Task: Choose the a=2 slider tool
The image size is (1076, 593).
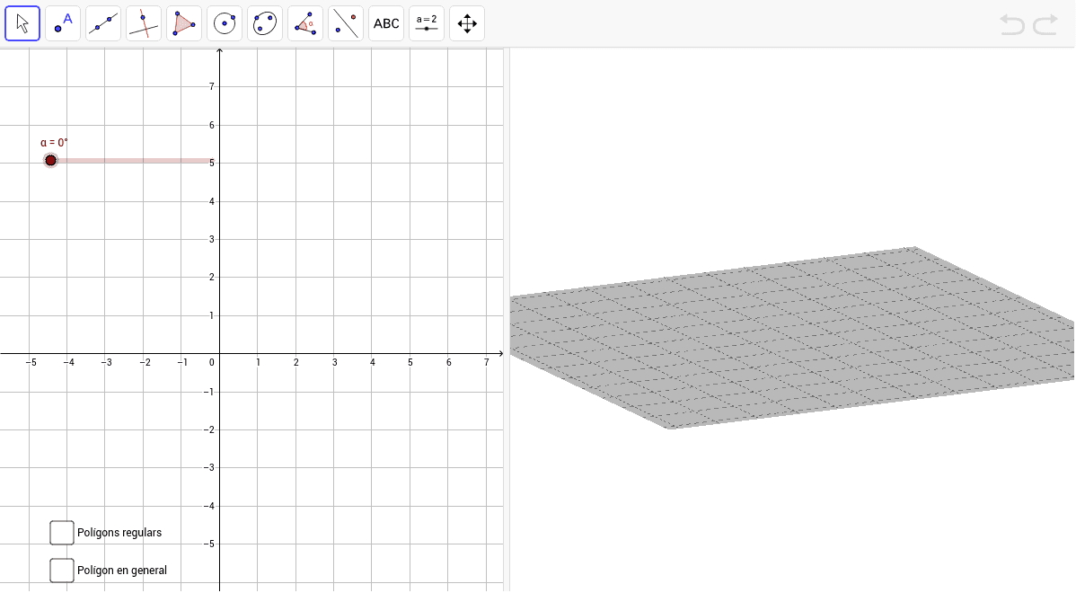Action: pos(427,23)
